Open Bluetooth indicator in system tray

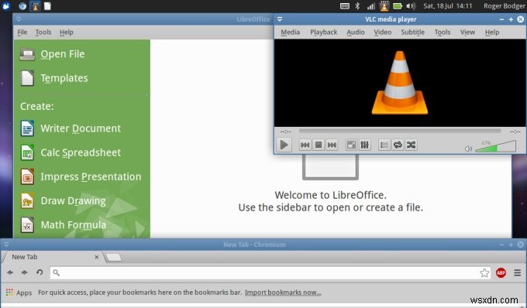click(357, 6)
